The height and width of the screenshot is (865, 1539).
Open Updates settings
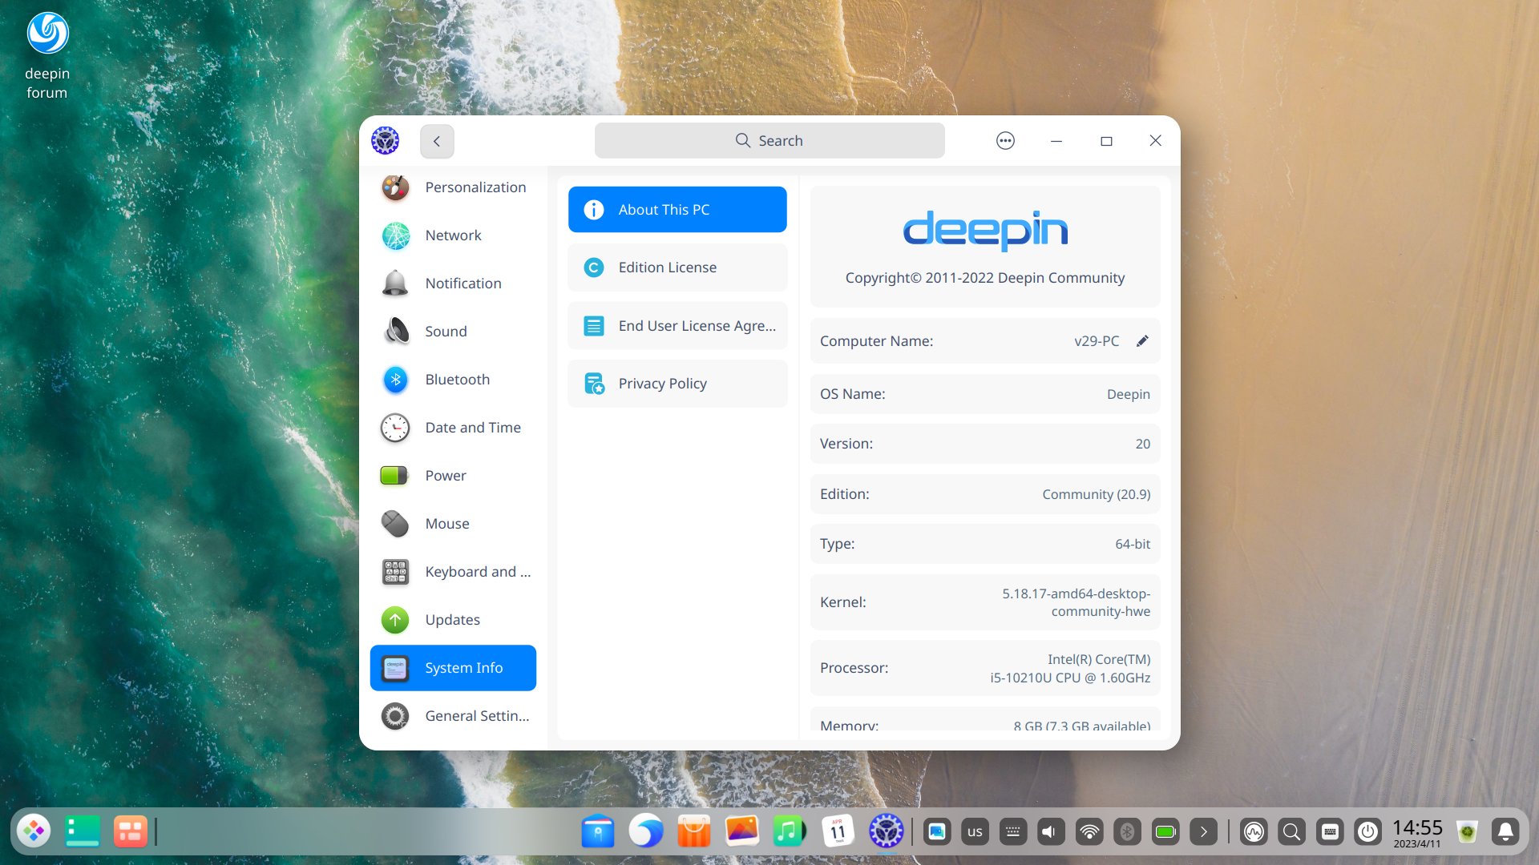(452, 619)
